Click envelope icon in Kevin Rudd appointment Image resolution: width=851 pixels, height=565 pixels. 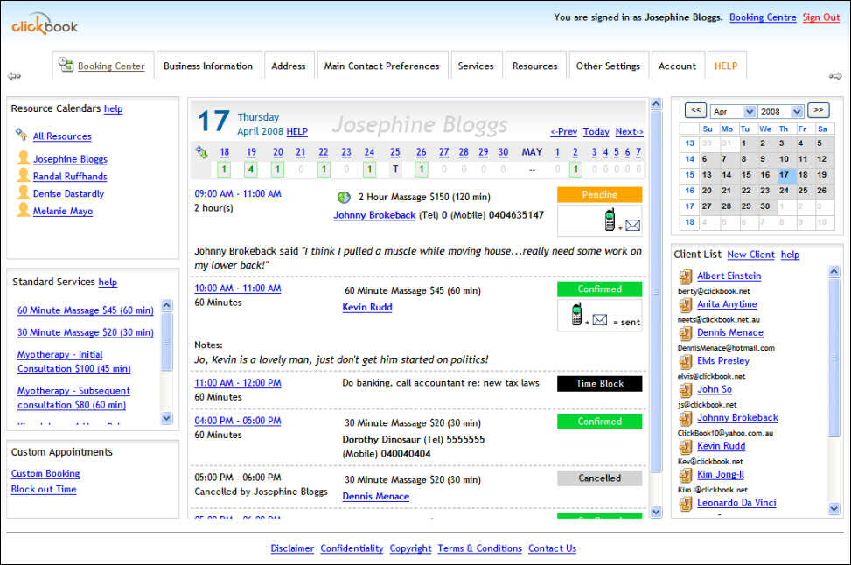click(600, 320)
